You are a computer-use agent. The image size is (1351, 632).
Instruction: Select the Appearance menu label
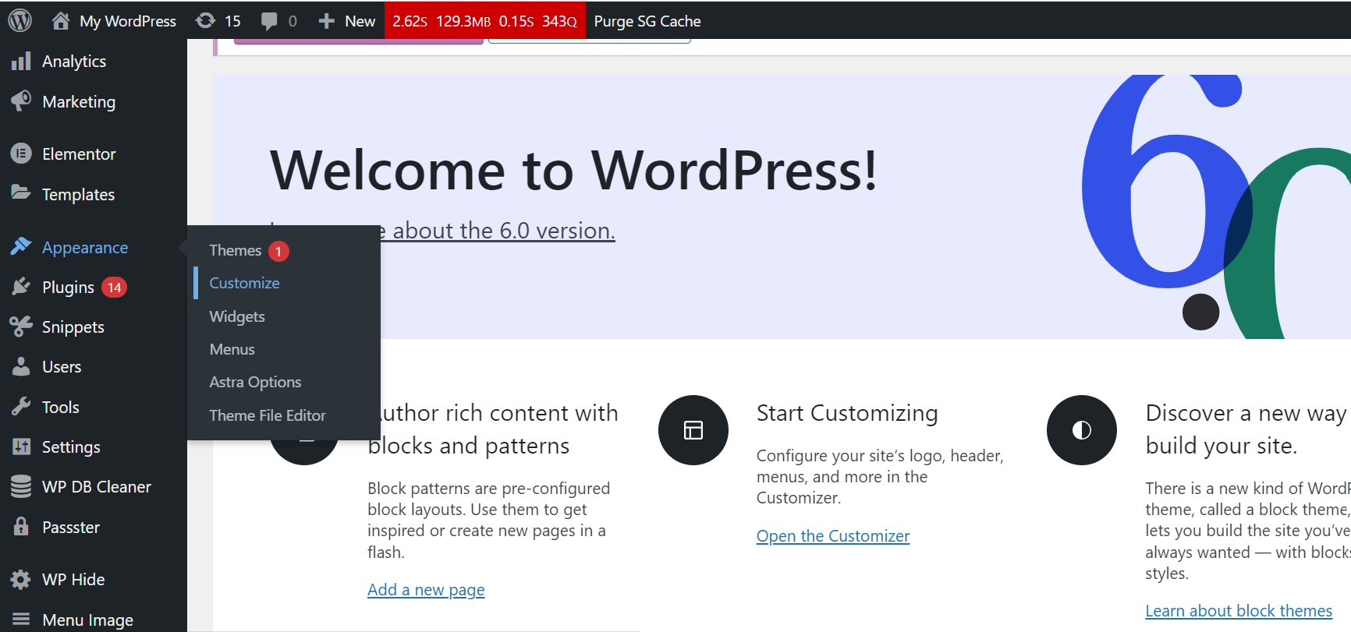[85, 247]
